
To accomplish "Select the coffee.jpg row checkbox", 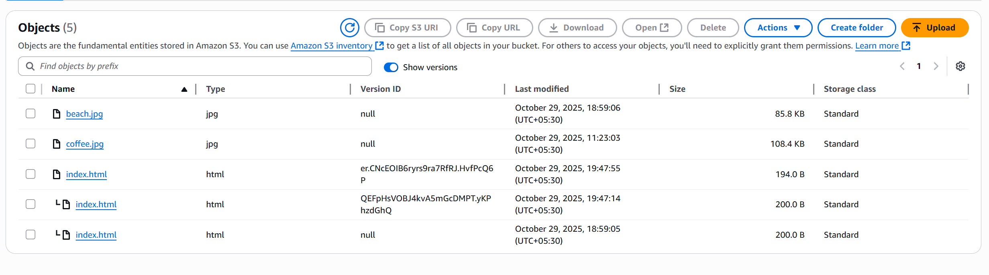I will coord(31,144).
